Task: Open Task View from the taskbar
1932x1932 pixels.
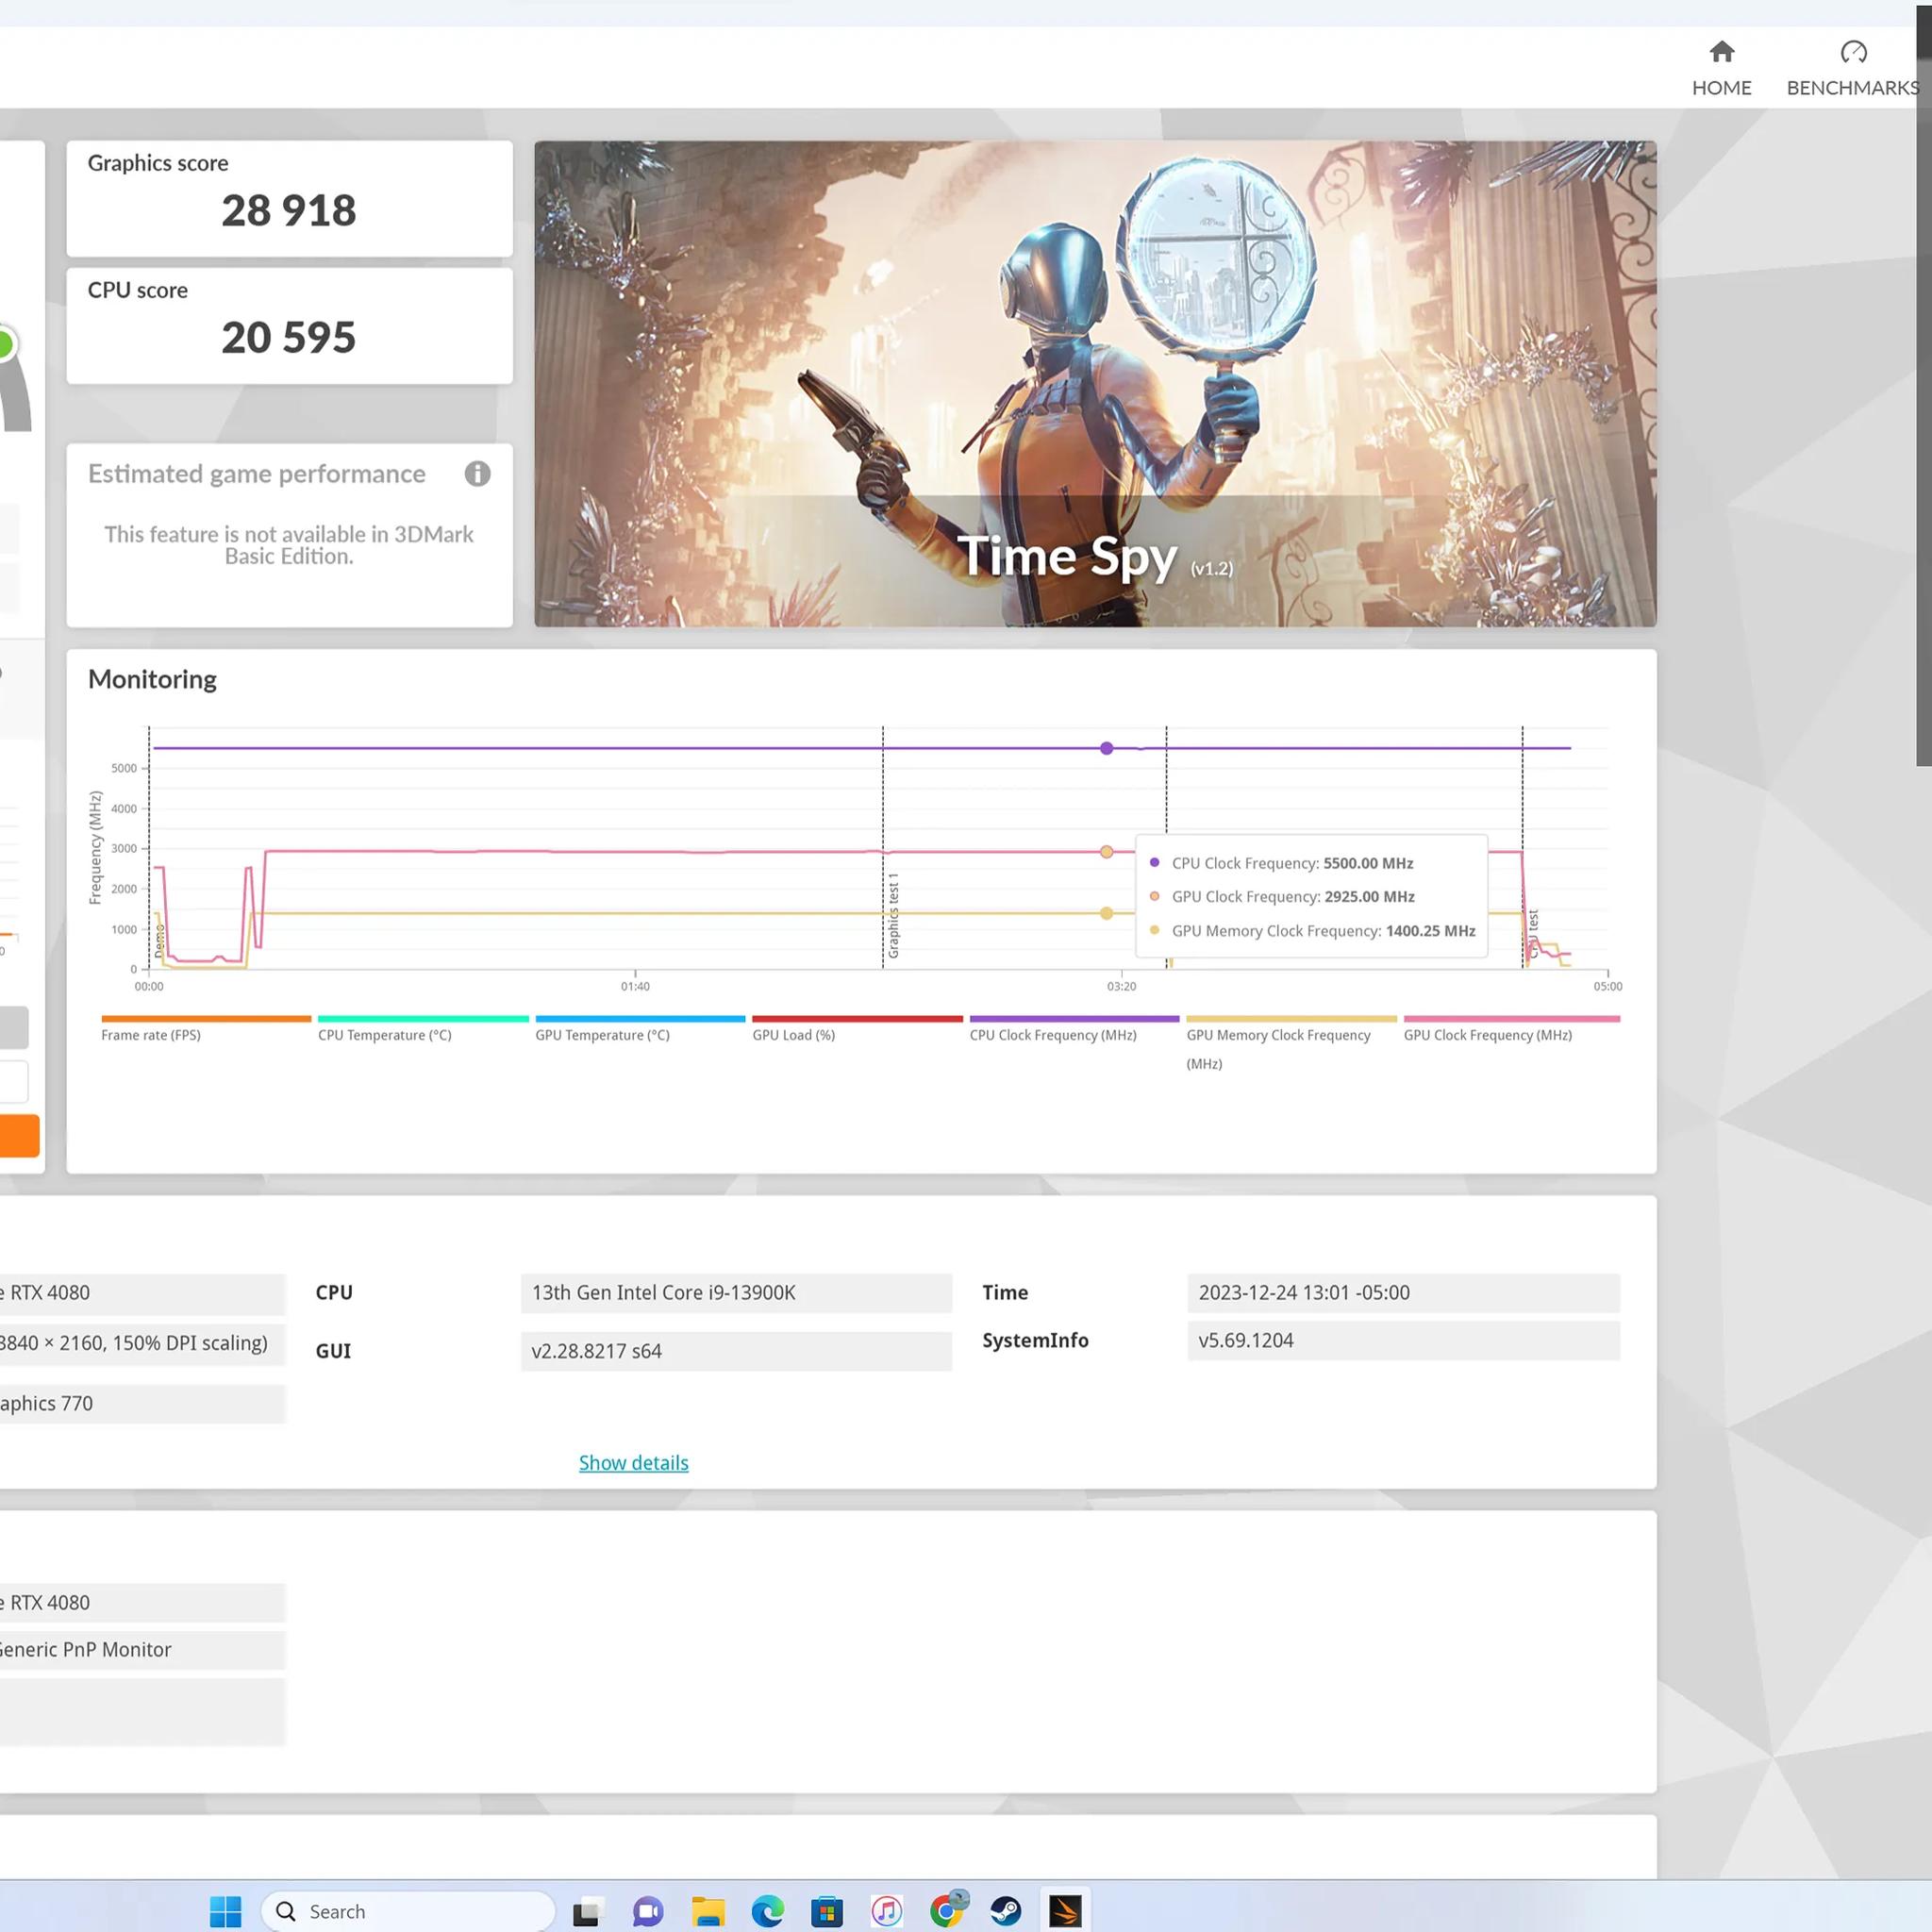Action: point(587,1911)
